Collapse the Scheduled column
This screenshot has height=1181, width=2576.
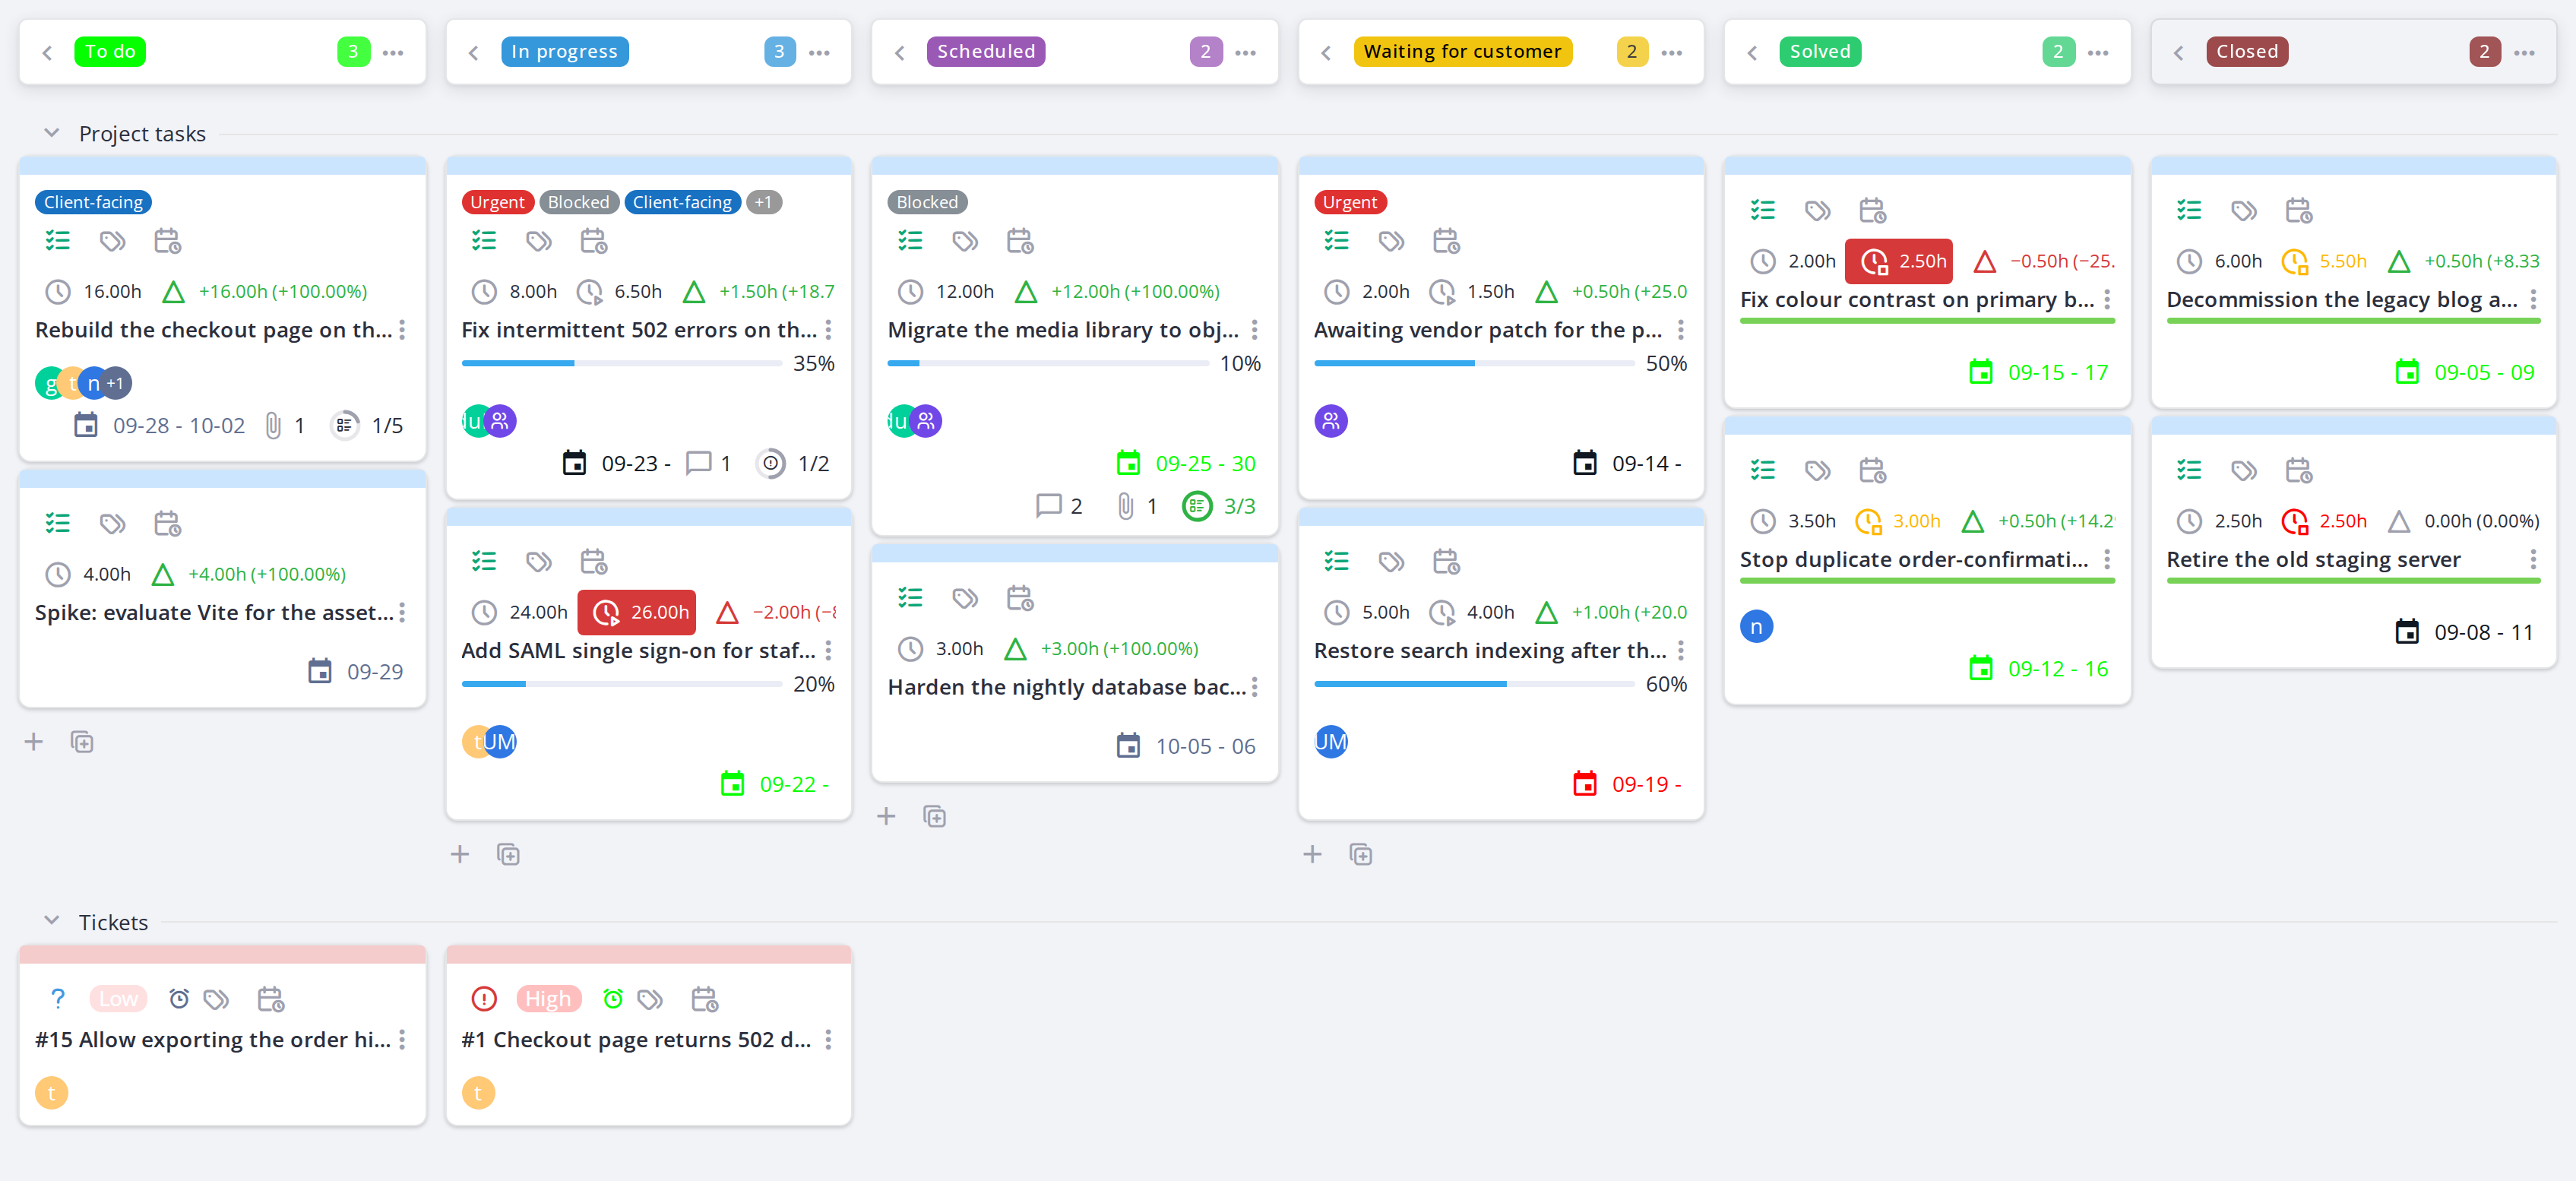(899, 52)
